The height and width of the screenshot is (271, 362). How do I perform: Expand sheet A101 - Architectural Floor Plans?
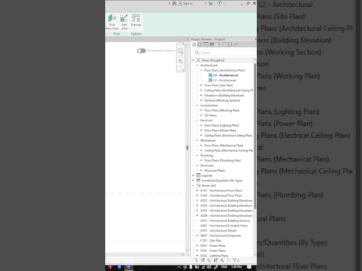(197, 190)
